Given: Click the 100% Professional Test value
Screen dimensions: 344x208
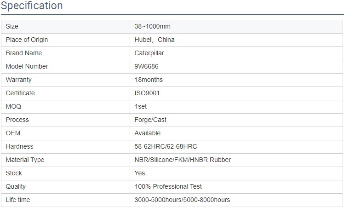Looking at the screenshot, I should [168, 186].
